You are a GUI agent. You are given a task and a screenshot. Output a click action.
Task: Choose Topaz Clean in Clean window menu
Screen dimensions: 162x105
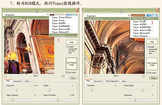pyautogui.click(x=144, y=22)
